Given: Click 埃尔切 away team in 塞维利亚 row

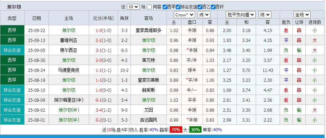Looking at the screenshot, I should pyautogui.click(x=148, y=41).
